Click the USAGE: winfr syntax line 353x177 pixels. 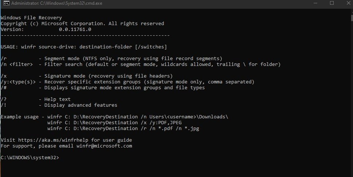(x=84, y=47)
